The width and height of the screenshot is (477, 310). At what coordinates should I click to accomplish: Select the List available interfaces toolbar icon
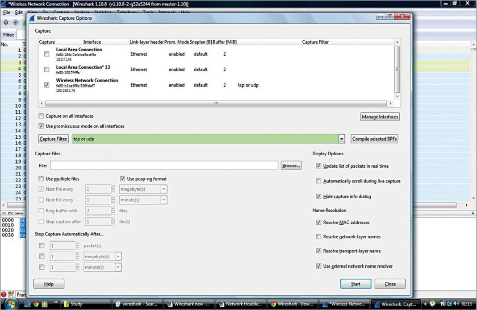(x=6, y=22)
